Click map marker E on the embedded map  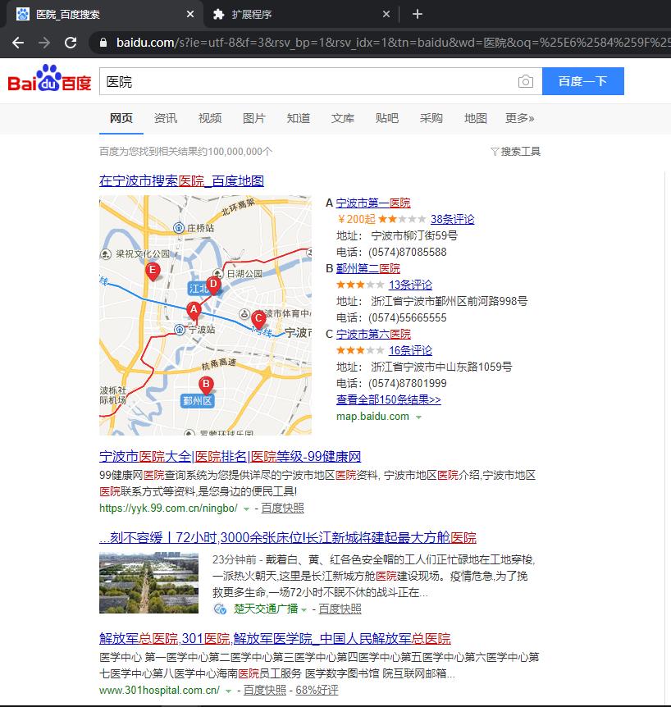pos(152,271)
